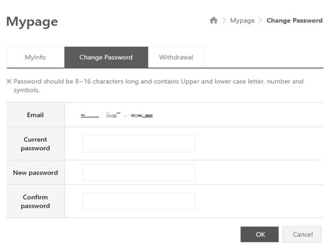Click the New password label
This screenshot has width=332, height=248.
point(35,172)
